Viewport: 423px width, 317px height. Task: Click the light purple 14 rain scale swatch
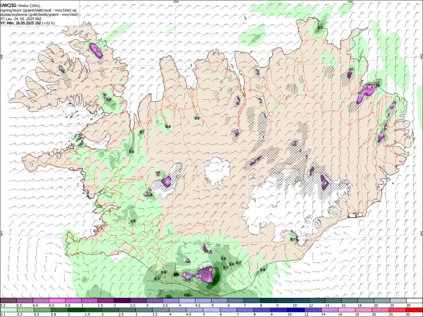click(329, 310)
